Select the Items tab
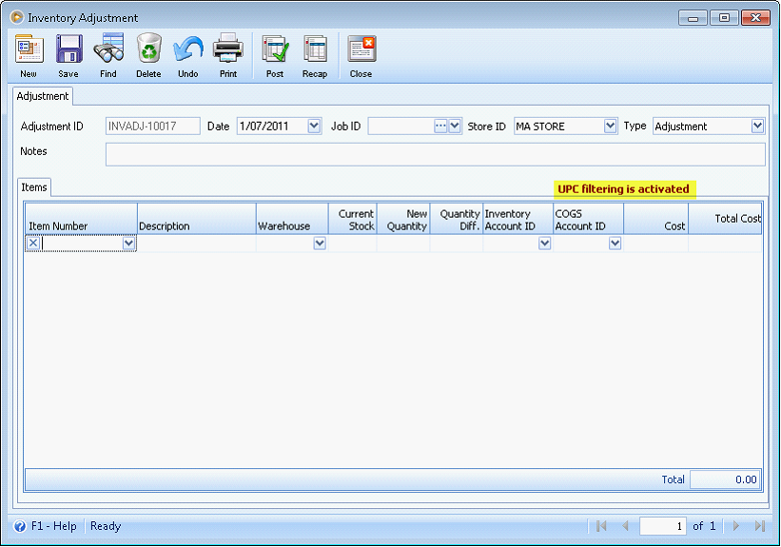The image size is (781, 547). pyautogui.click(x=34, y=187)
